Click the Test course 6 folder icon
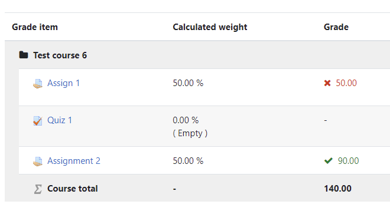Image resolution: width=390 pixels, height=214 pixels. coord(24,55)
